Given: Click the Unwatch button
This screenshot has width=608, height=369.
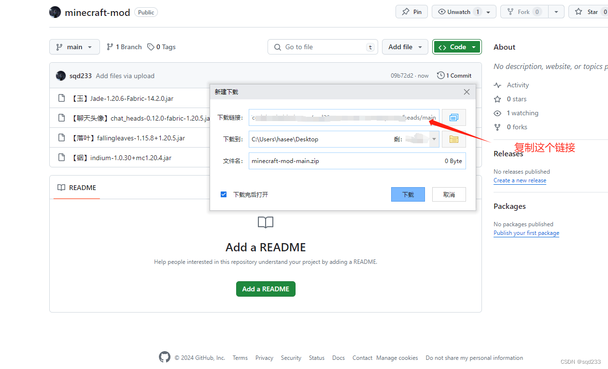Looking at the screenshot, I should (458, 12).
